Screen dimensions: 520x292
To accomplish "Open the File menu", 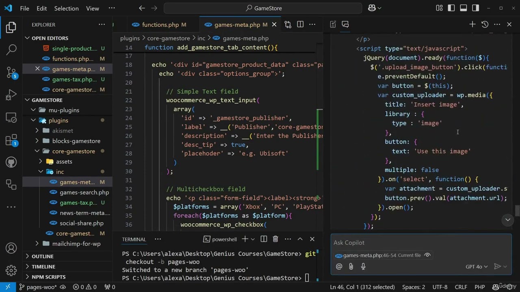I will coord(24,8).
